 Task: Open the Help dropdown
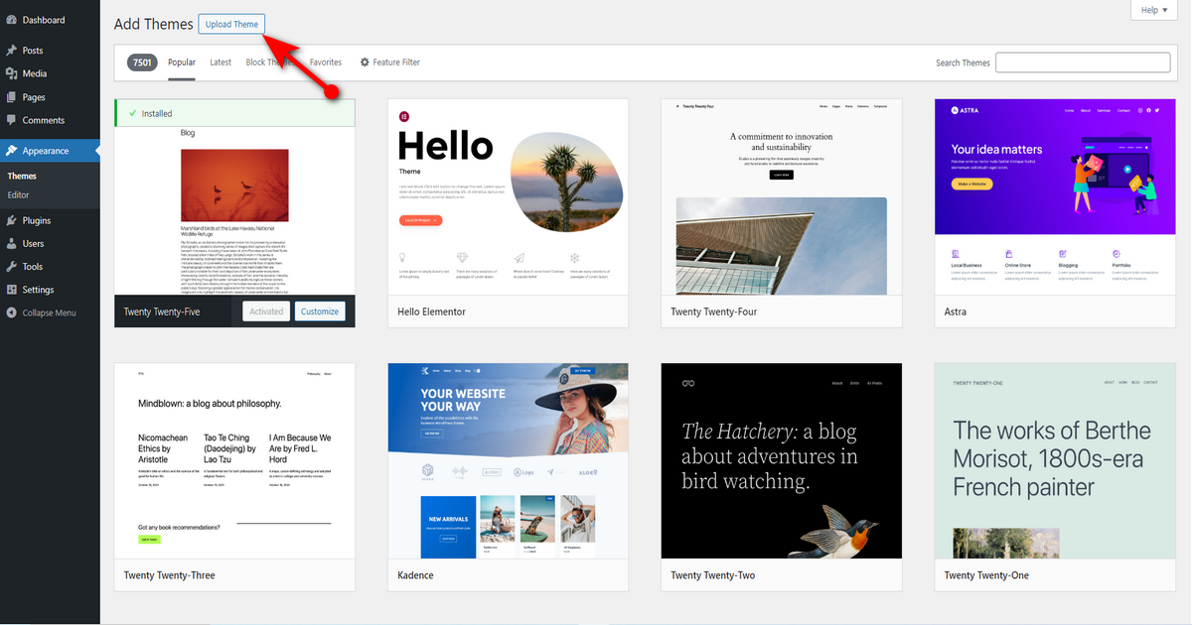coord(1153,10)
